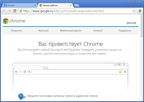
Task: Click the illustrated browser's tab close x
Action: pos(41,68)
